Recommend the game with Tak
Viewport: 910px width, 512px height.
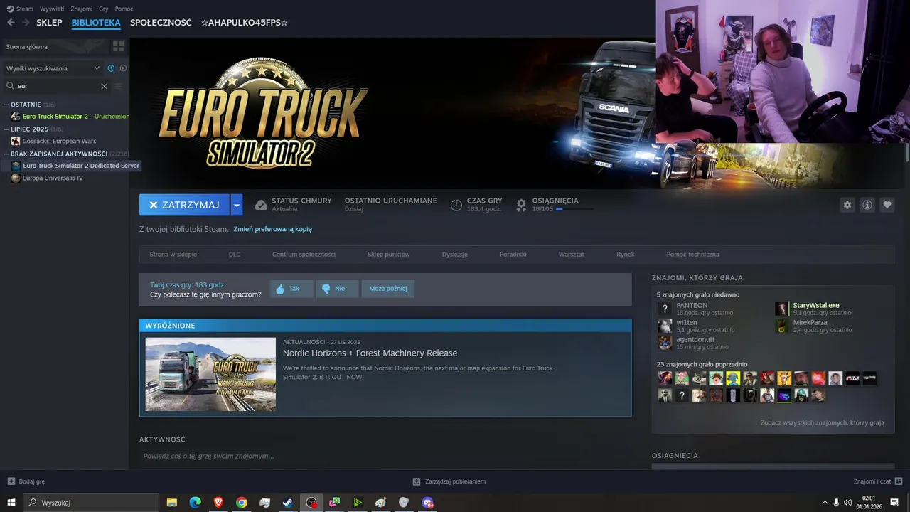(291, 289)
